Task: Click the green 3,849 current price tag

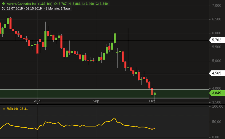Action: [217, 93]
